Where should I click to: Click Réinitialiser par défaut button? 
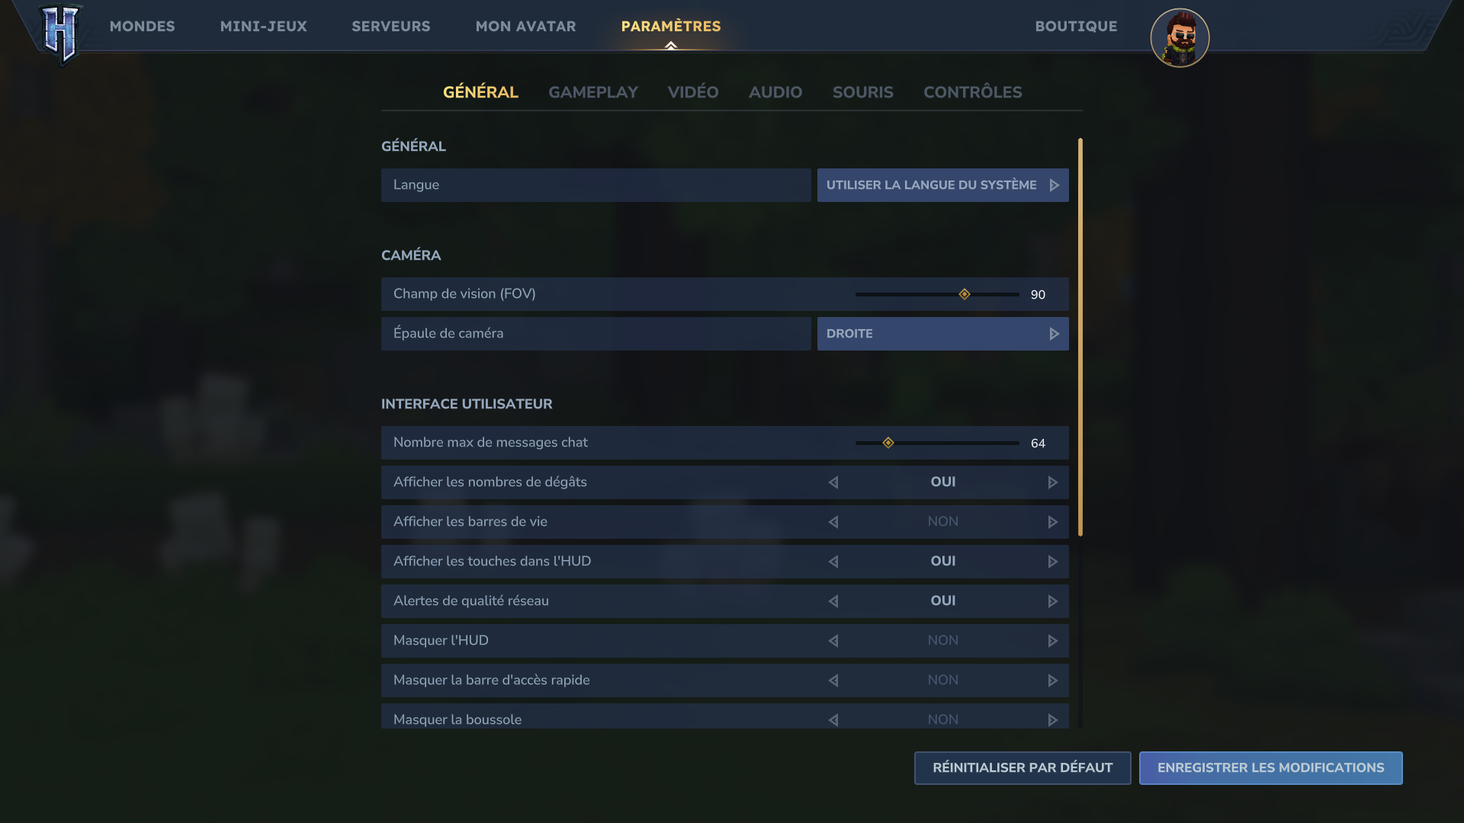click(1022, 768)
